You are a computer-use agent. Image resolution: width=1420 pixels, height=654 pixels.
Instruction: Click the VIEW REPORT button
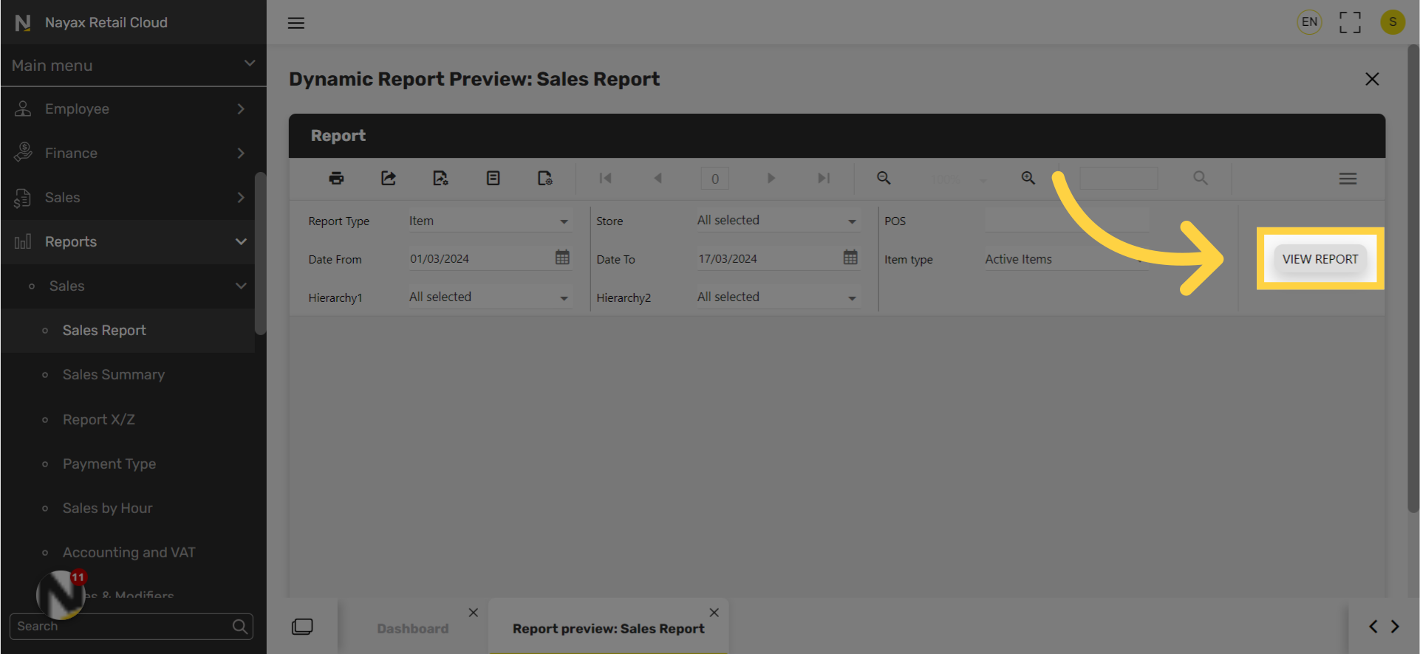click(x=1320, y=259)
